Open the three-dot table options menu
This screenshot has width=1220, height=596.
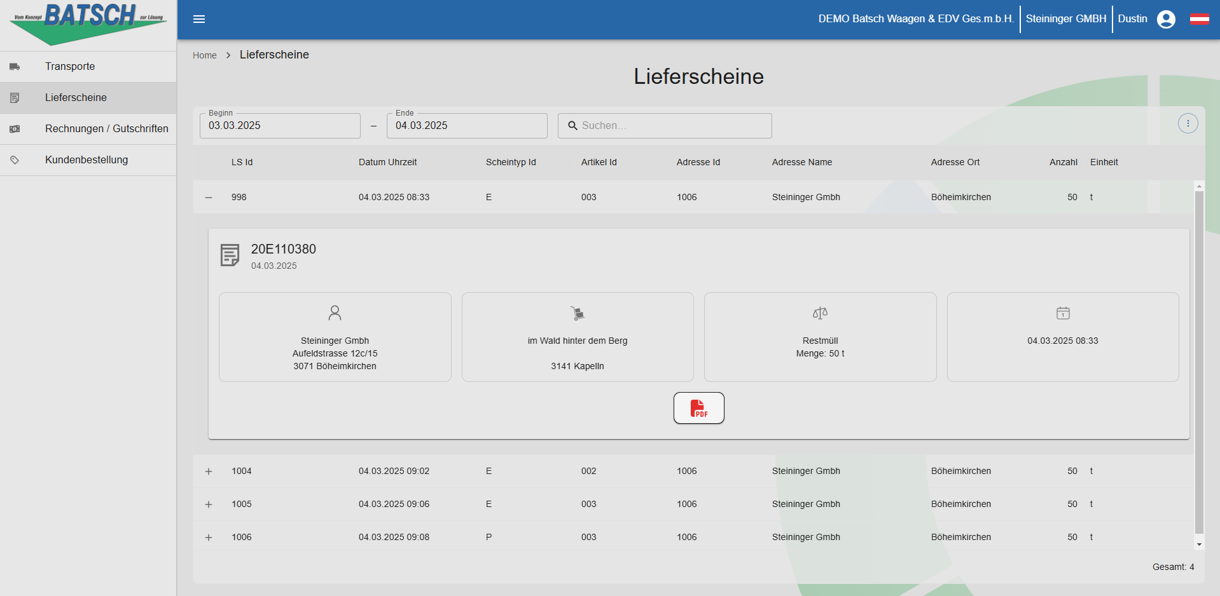click(1188, 123)
